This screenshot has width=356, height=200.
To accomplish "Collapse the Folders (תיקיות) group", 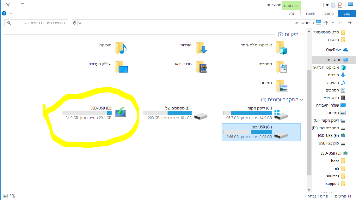I will (x=302, y=34).
